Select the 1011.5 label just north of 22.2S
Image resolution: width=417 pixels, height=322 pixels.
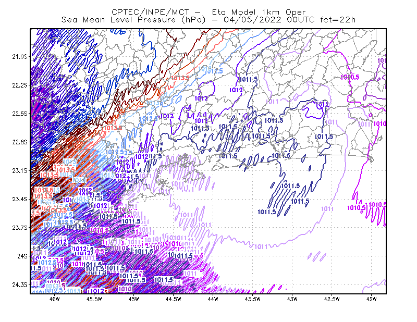pos(249,79)
